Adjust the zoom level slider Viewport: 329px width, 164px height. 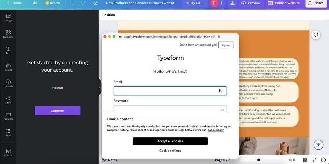pyautogui.click(x=259, y=160)
